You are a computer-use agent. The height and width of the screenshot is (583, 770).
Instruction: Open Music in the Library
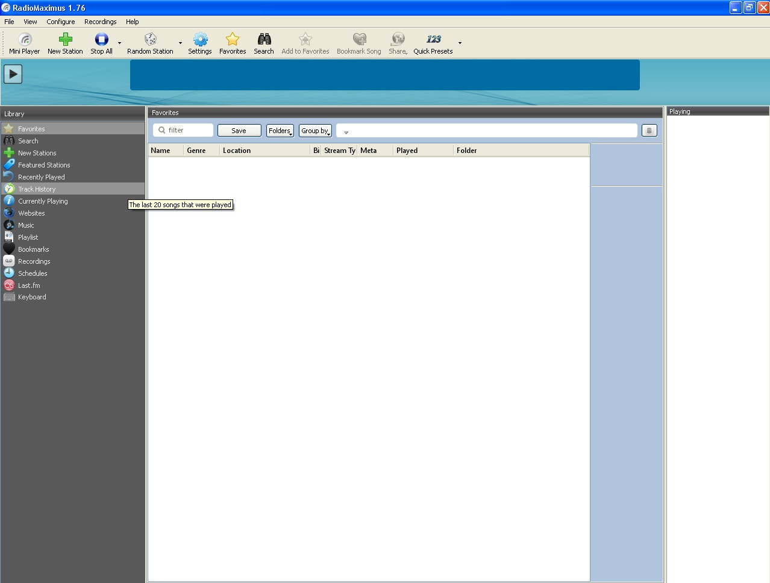click(72, 225)
